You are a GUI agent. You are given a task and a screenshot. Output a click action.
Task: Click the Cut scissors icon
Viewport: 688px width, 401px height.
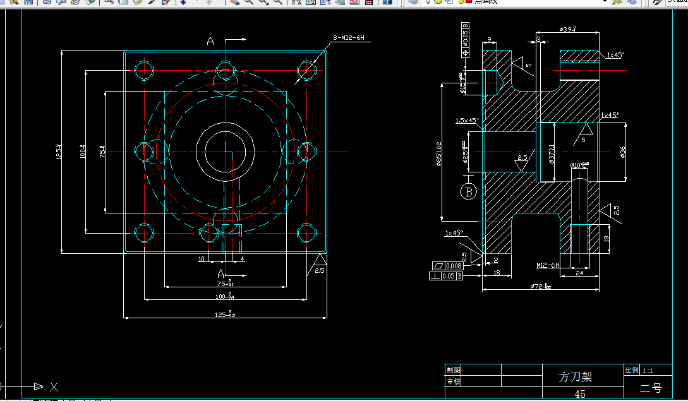click(109, 2)
